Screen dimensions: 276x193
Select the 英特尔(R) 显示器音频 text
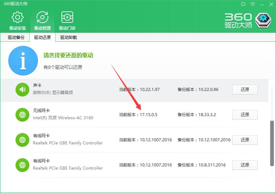(53, 93)
